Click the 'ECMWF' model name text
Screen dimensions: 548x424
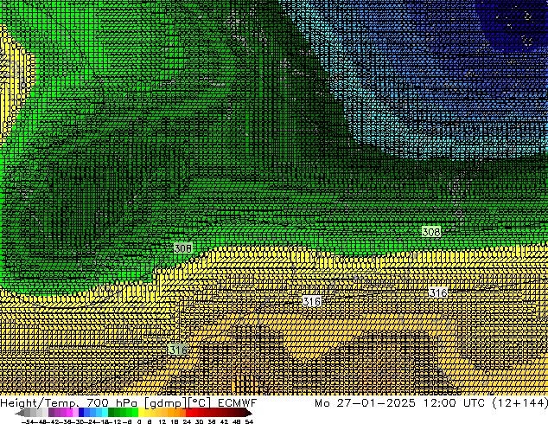(238, 403)
